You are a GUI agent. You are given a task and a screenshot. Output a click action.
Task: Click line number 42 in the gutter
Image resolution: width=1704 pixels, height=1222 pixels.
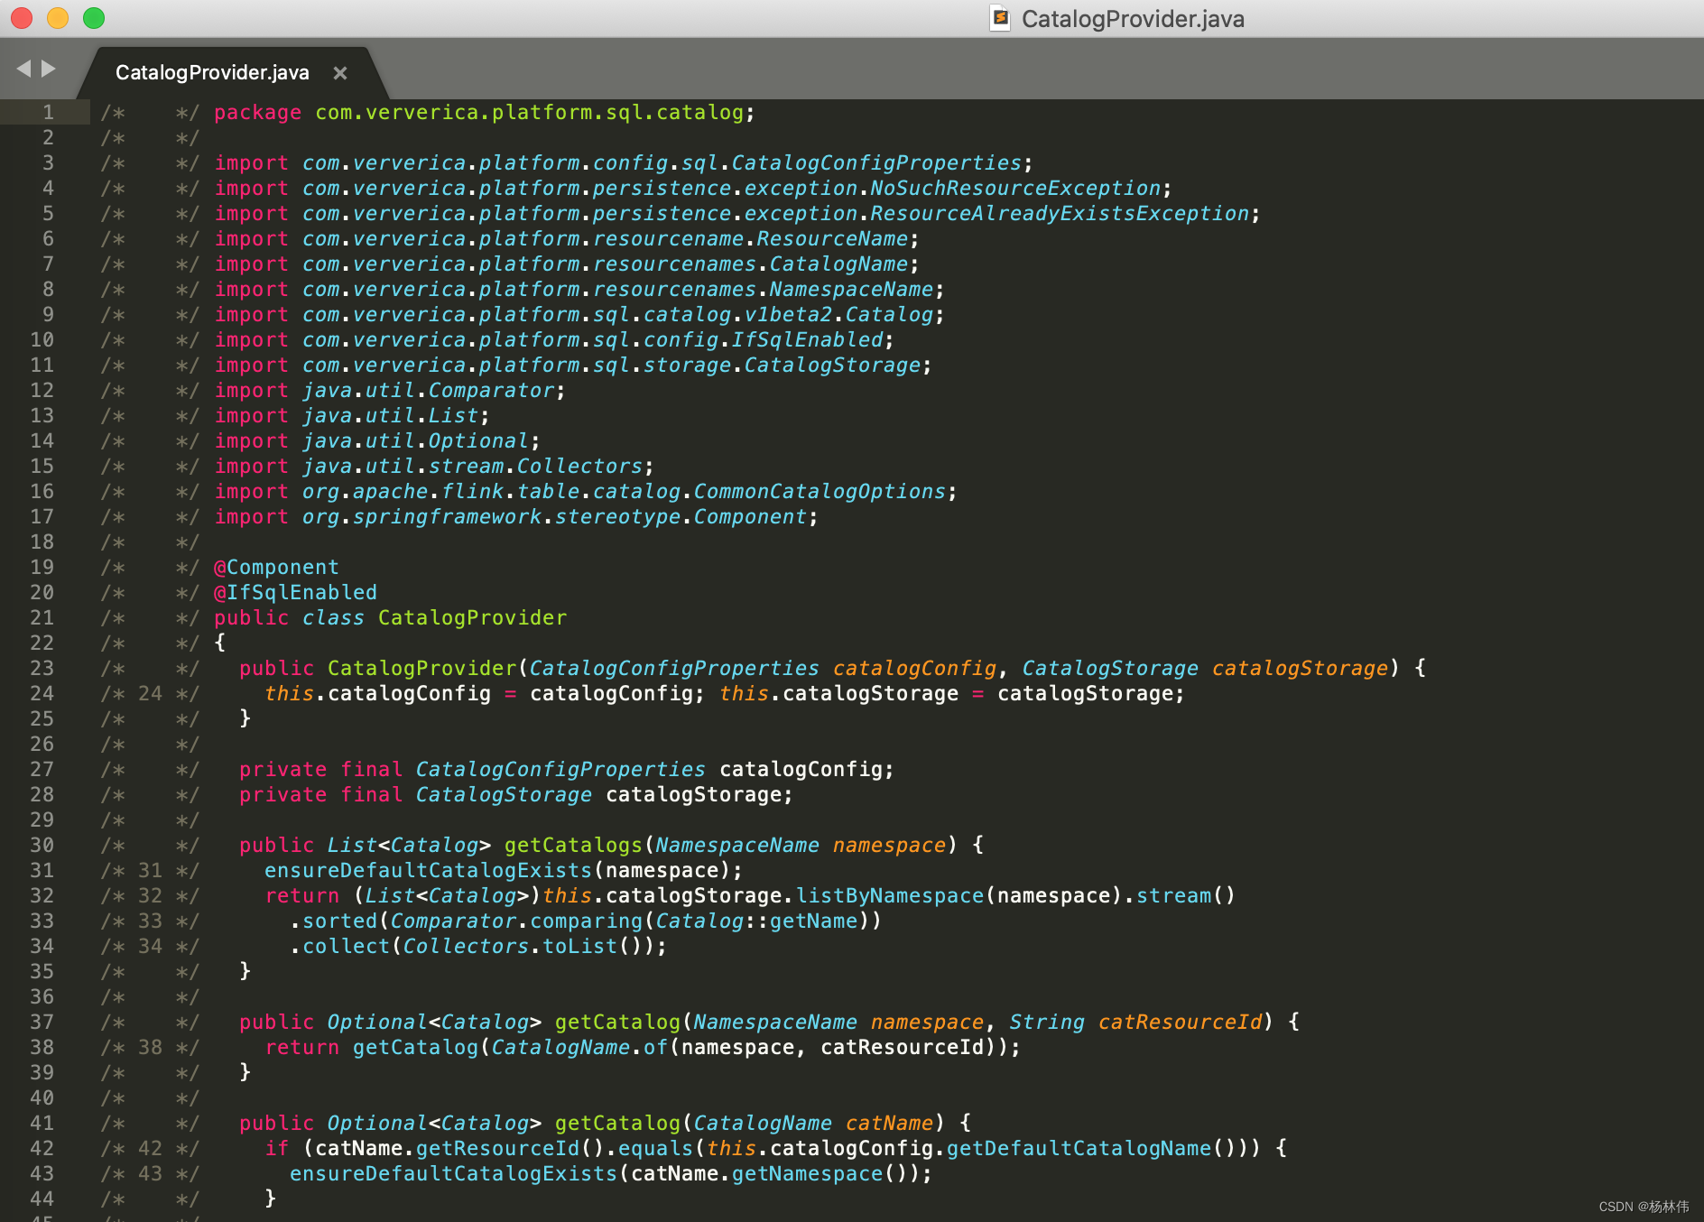(x=42, y=1149)
